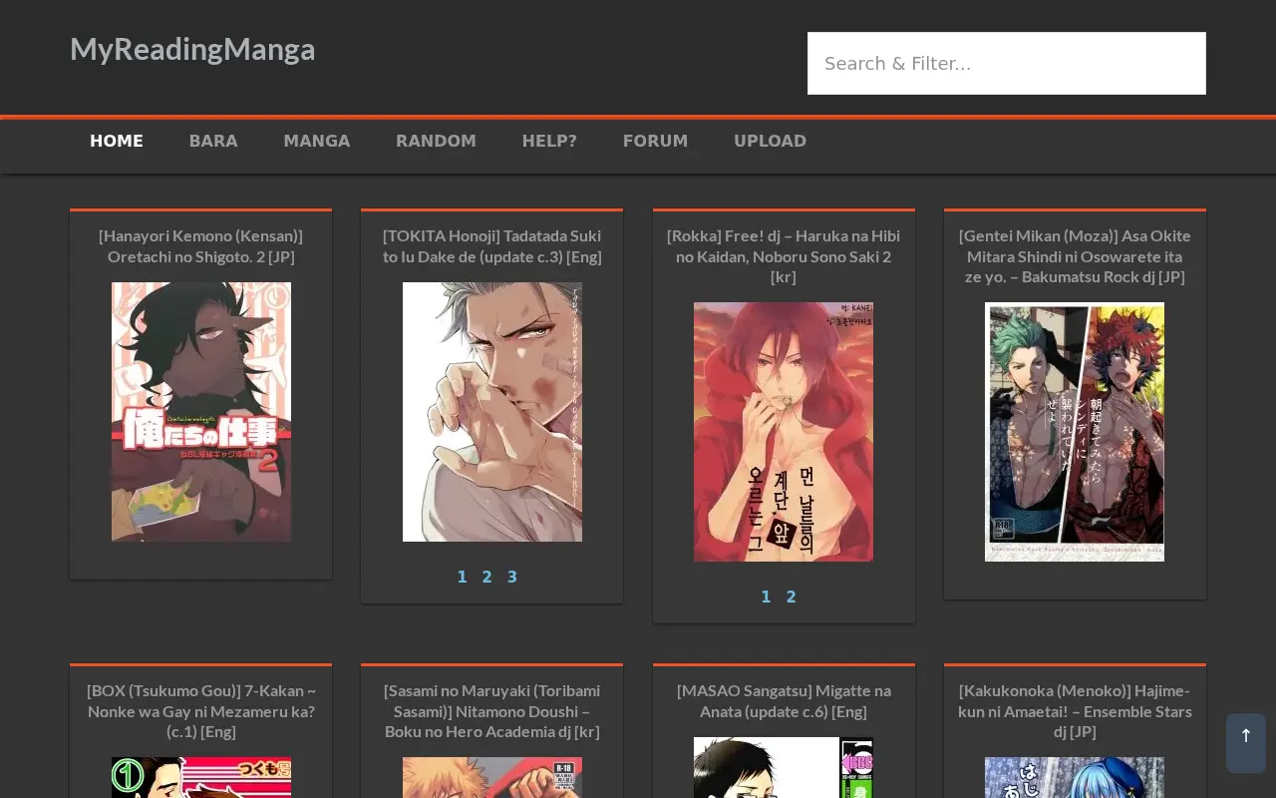Focus the Search & Filter input field
This screenshot has height=798, width=1276.
[x=1007, y=63]
